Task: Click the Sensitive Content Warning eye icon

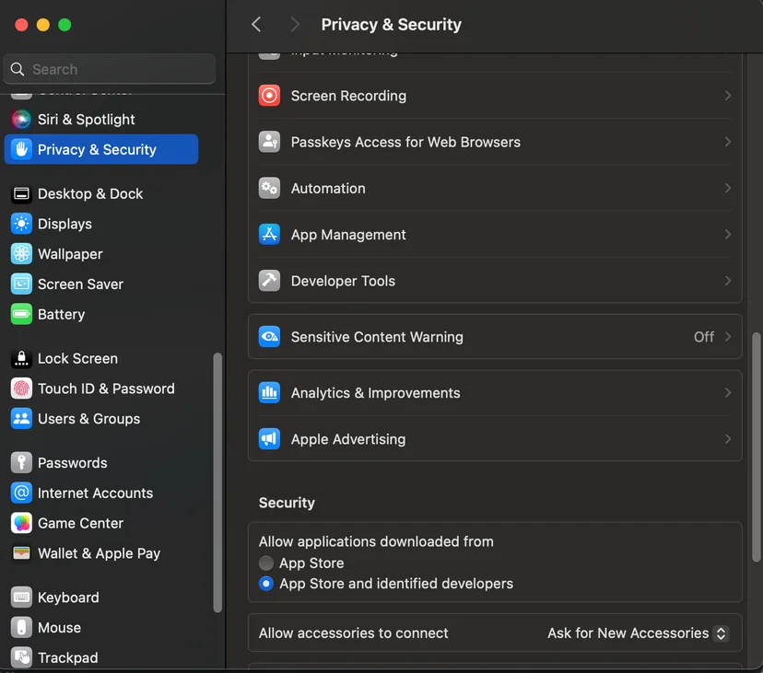Action: (x=269, y=337)
